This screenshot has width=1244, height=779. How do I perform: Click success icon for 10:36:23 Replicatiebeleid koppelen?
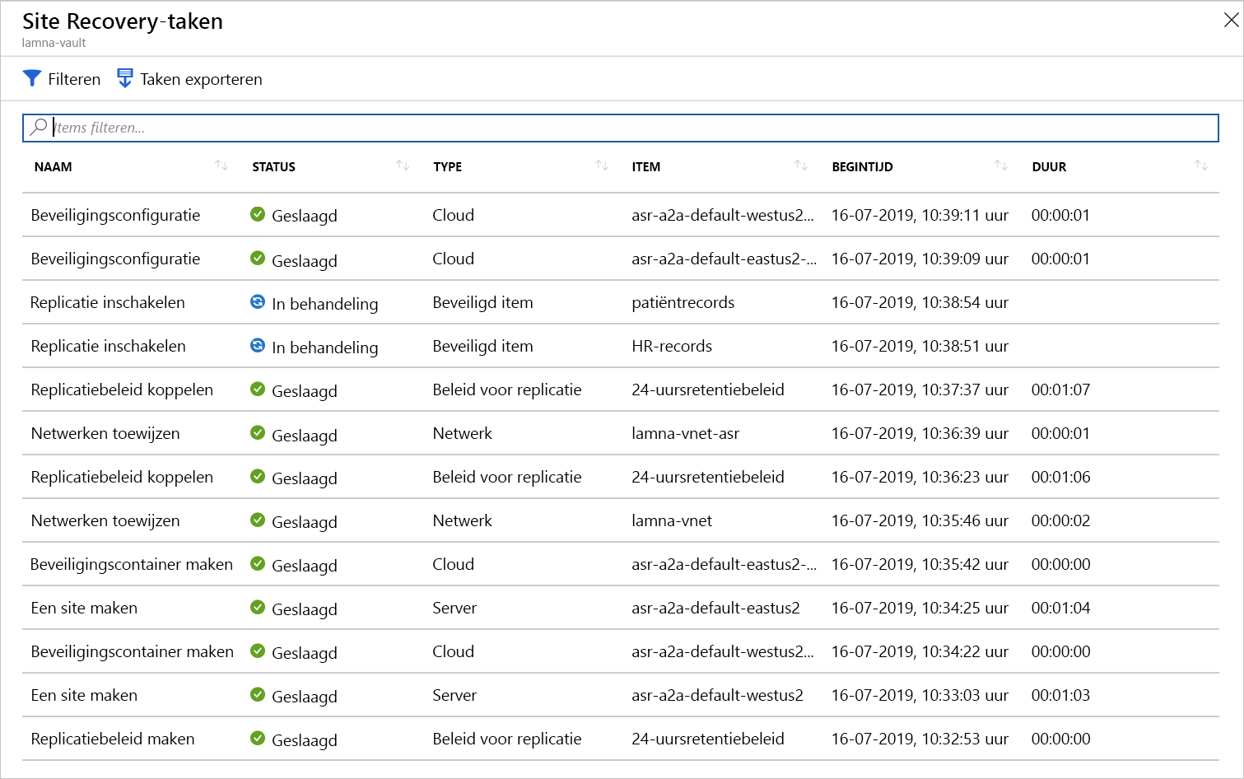258,476
